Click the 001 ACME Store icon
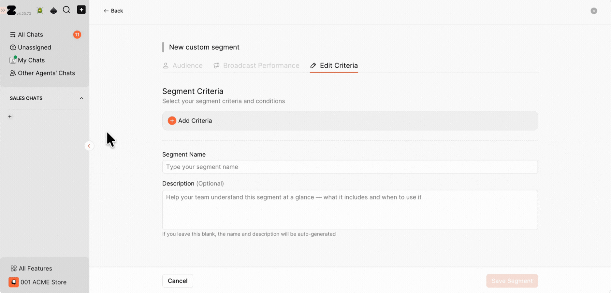This screenshot has height=293, width=611. coord(14,282)
